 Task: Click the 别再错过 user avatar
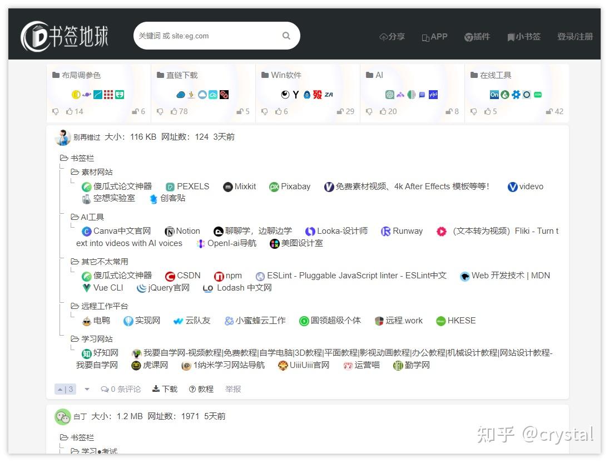click(x=63, y=137)
